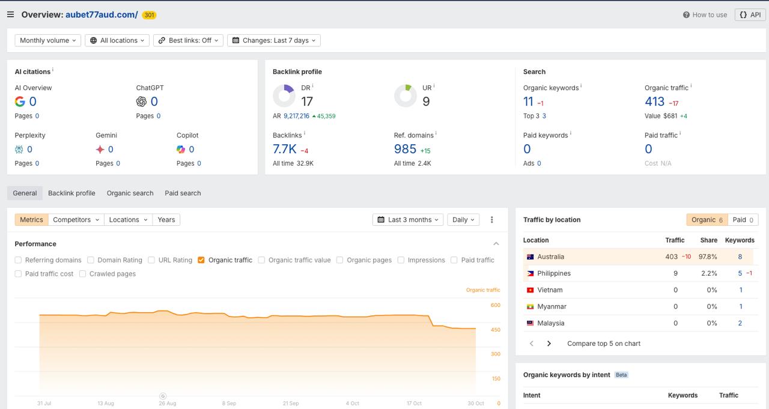
Task: Click the DR donut chart icon
Action: click(284, 95)
